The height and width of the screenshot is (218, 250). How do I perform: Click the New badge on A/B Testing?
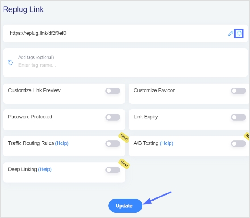click(247, 136)
